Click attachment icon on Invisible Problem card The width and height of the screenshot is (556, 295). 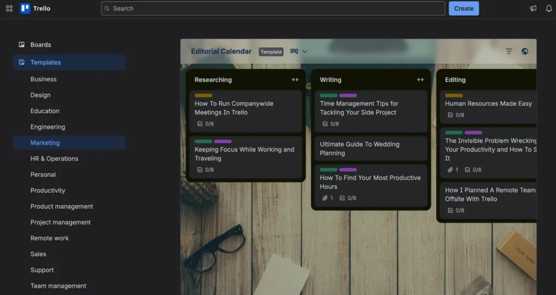(x=450, y=170)
